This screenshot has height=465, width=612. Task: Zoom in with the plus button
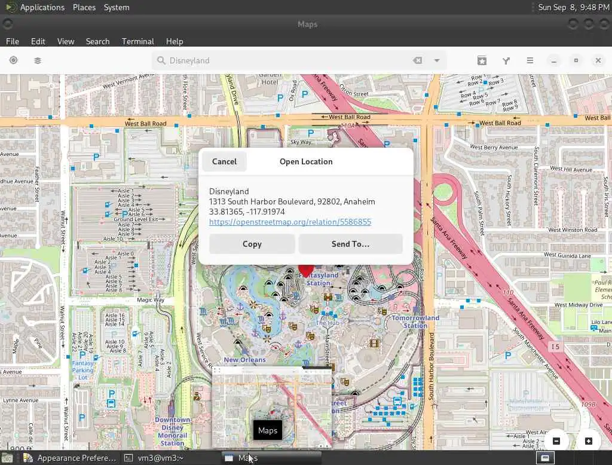tap(589, 440)
